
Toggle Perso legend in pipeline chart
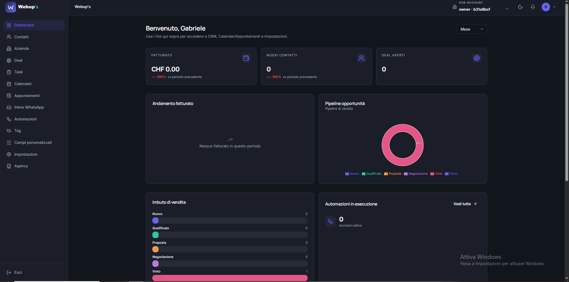pyautogui.click(x=451, y=174)
